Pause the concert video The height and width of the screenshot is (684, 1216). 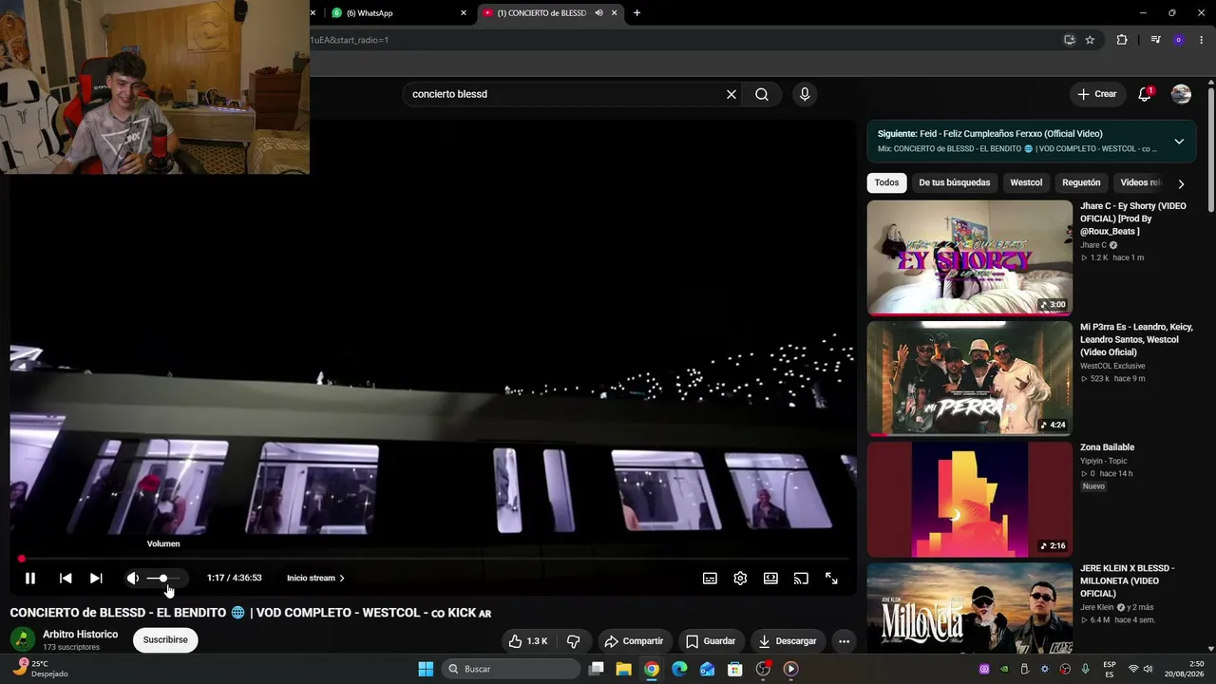coord(30,578)
